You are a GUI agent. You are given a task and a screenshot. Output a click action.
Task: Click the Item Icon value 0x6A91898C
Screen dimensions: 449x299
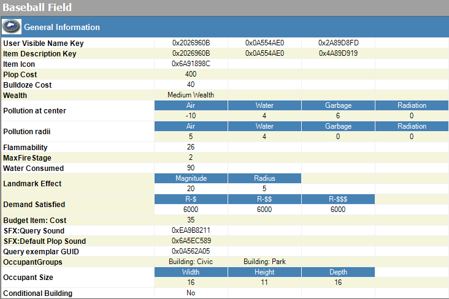(191, 64)
